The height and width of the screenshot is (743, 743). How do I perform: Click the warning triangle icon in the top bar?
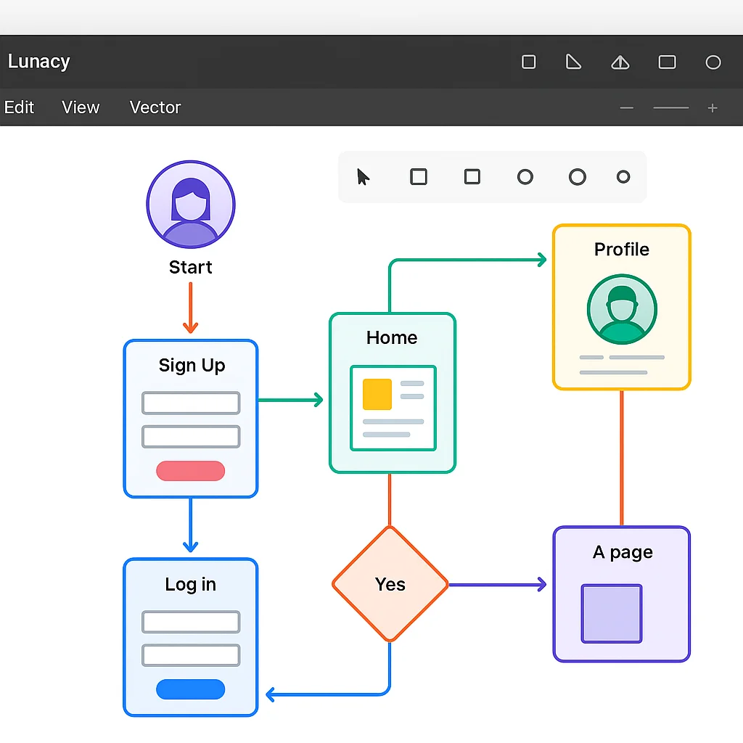(x=620, y=62)
